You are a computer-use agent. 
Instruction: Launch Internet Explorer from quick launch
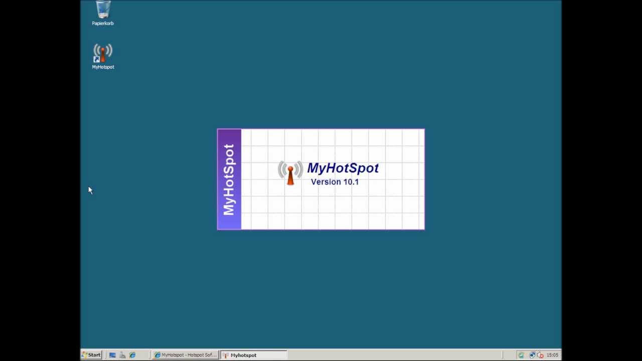(x=132, y=355)
